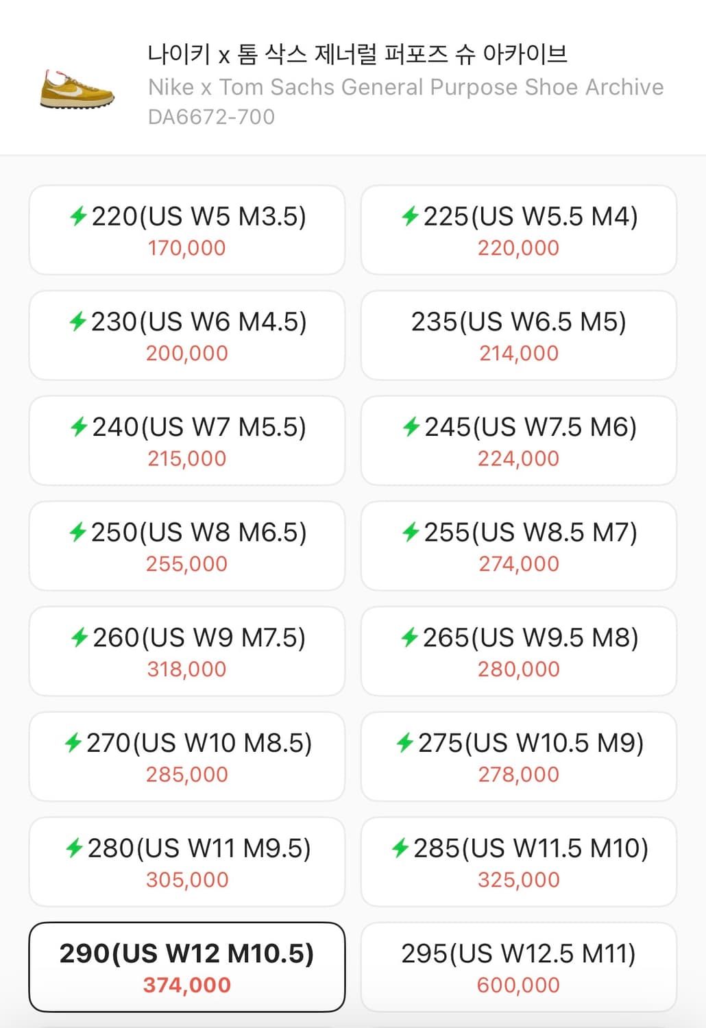Select size 250 (US W8 M6.5)
Image resolution: width=706 pixels, height=1028 pixels.
tap(186, 546)
